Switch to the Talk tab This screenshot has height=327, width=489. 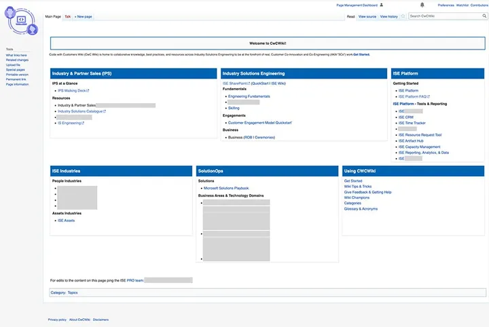click(68, 16)
